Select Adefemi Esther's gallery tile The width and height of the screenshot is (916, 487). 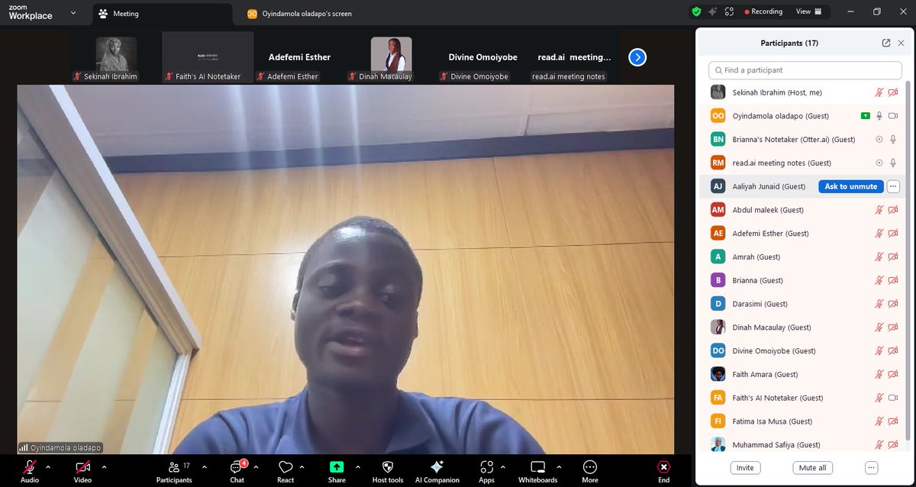[299, 57]
